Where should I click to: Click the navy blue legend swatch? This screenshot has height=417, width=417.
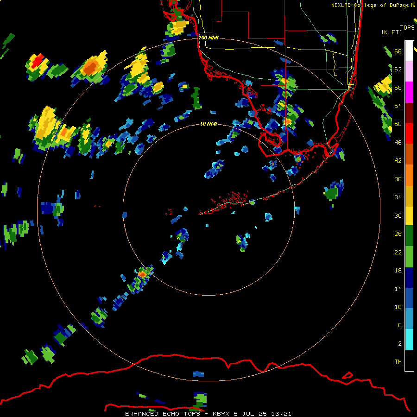point(409,278)
